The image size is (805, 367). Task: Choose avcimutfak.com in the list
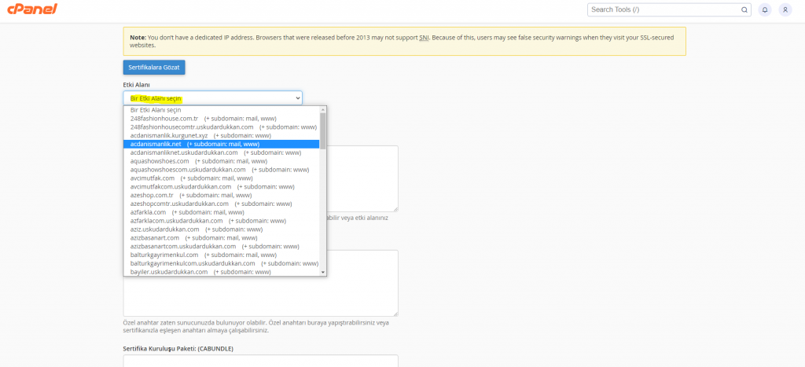[221, 178]
